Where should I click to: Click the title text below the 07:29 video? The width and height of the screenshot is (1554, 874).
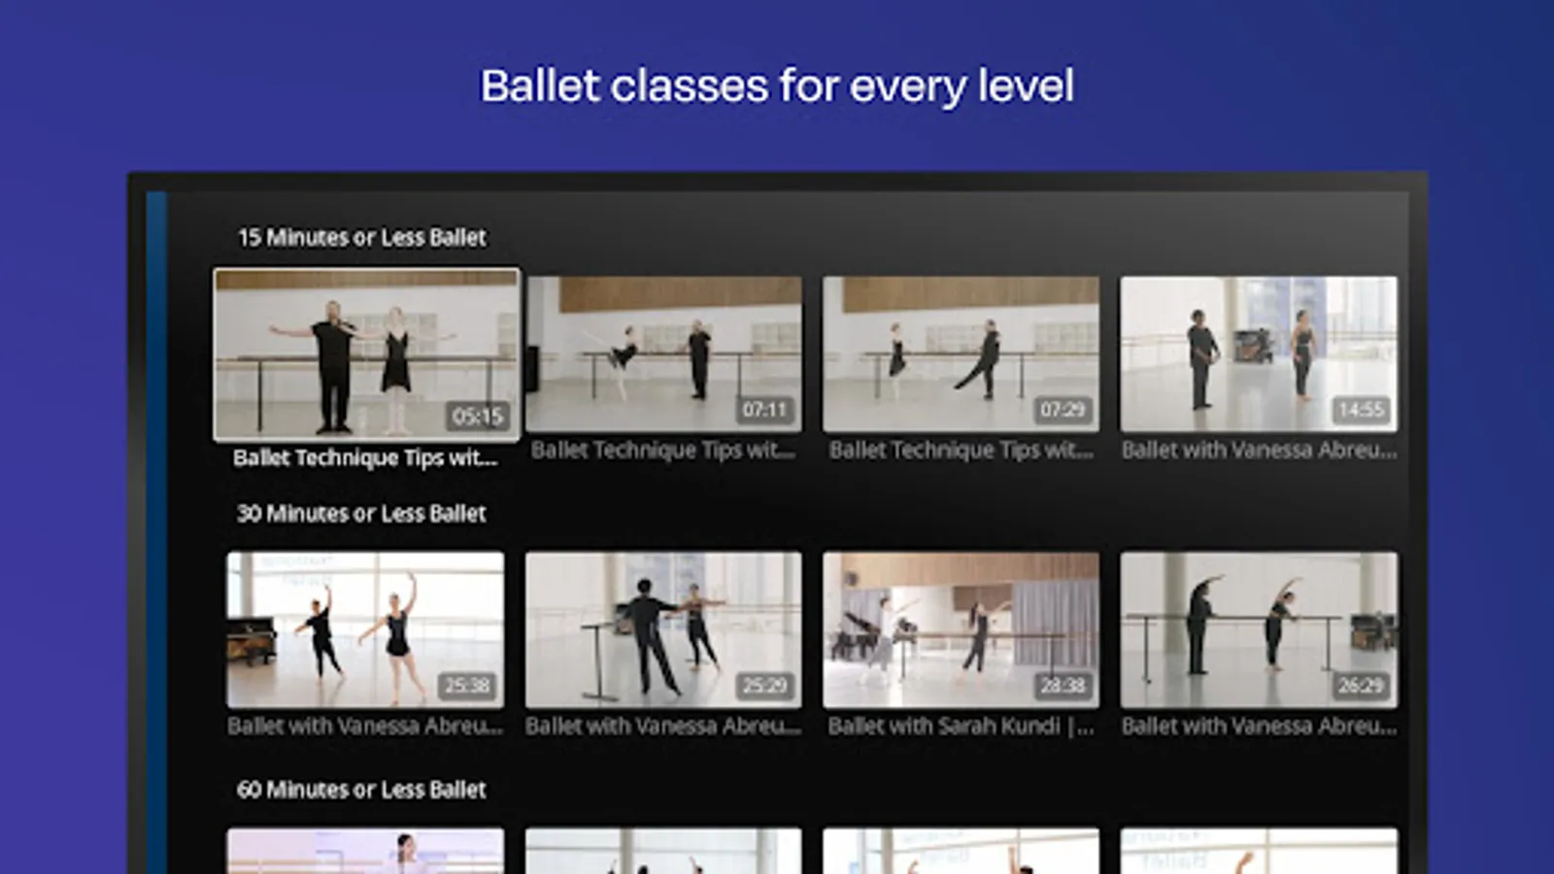coord(962,450)
